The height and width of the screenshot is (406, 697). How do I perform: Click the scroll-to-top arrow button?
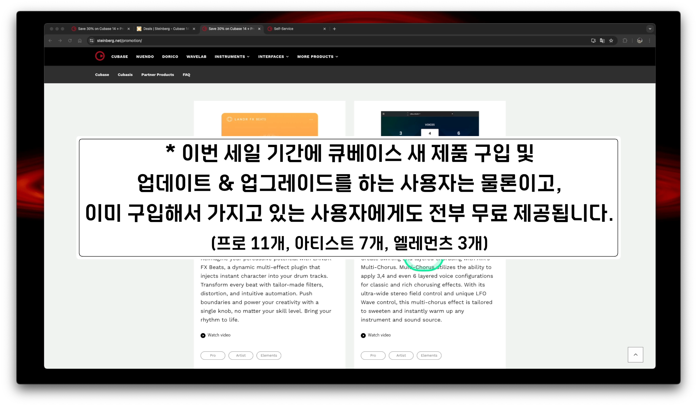[635, 355]
